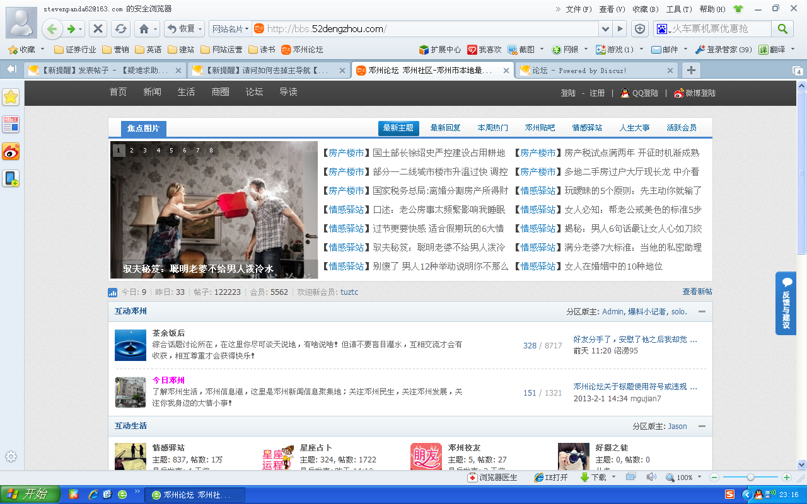Click the 登陆 login link
The height and width of the screenshot is (504, 807).
[569, 93]
